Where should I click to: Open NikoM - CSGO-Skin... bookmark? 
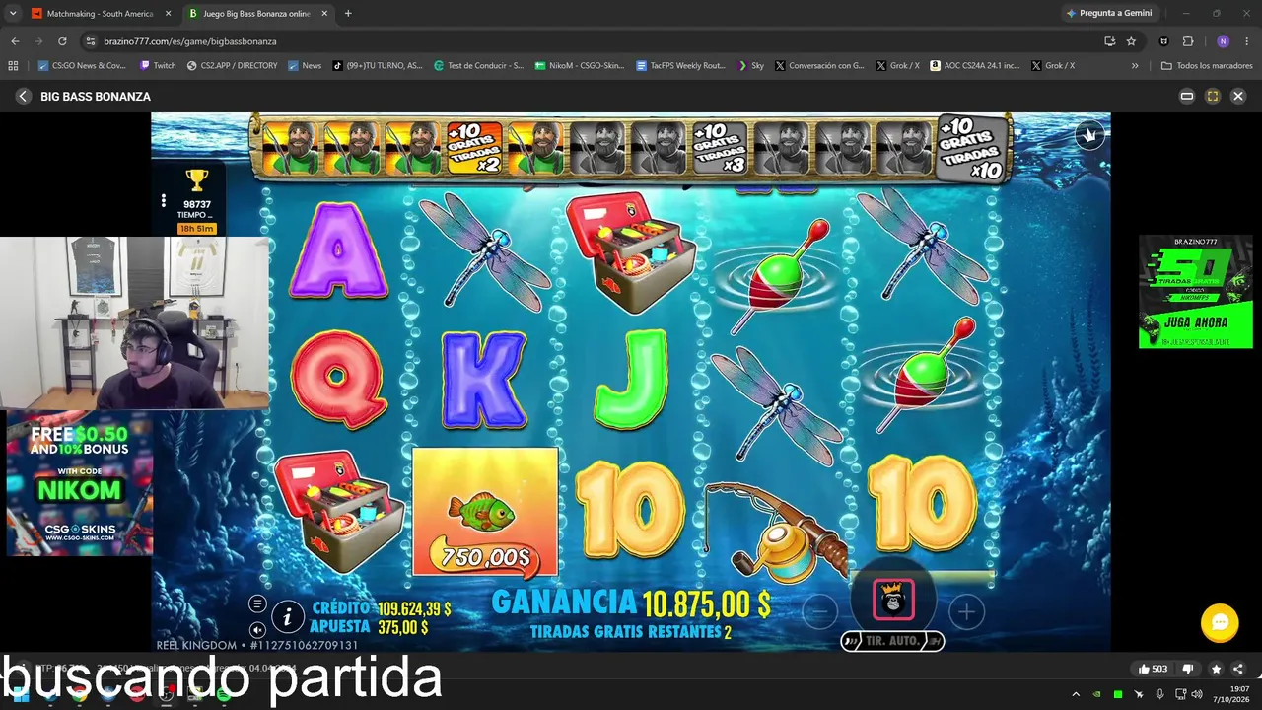[579, 65]
